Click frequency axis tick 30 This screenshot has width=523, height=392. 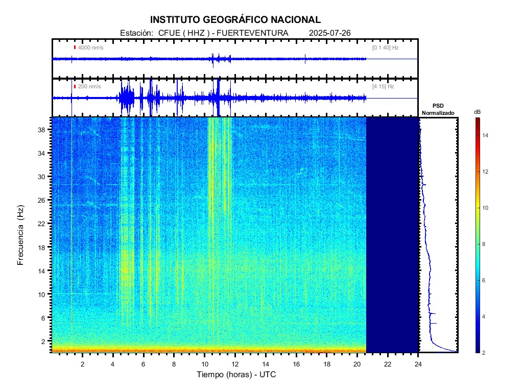[41, 177]
